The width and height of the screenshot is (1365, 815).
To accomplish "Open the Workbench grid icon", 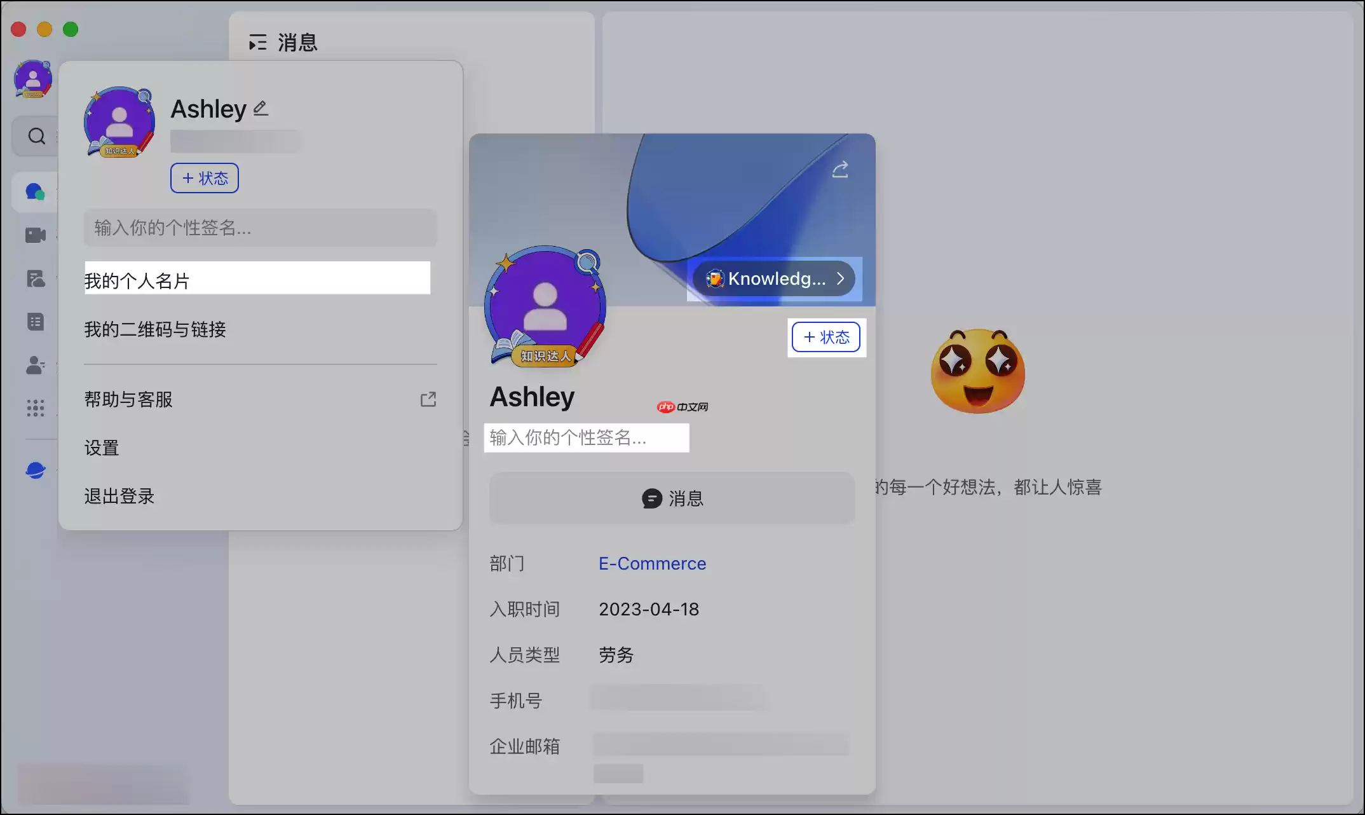I will point(36,407).
